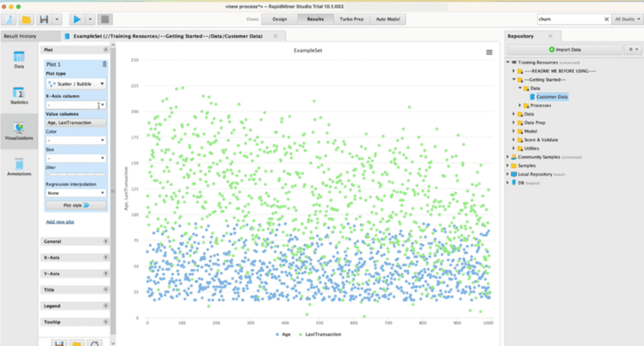The image size is (644, 346).
Task: Delete Plot 1 using the trash icon
Action: coord(104,64)
